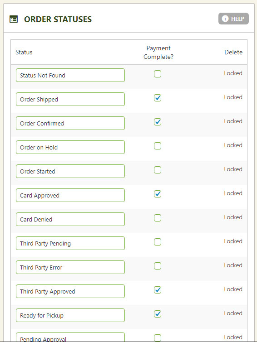
Task: Check Payment Complete for Third Party Error
Action: [158, 266]
